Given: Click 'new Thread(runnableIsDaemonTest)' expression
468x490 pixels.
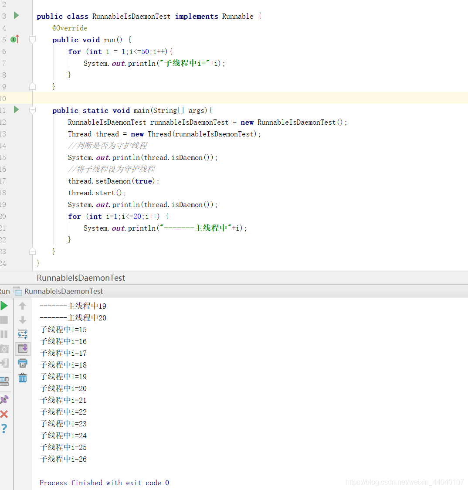Looking at the screenshot, I should click(x=194, y=134).
